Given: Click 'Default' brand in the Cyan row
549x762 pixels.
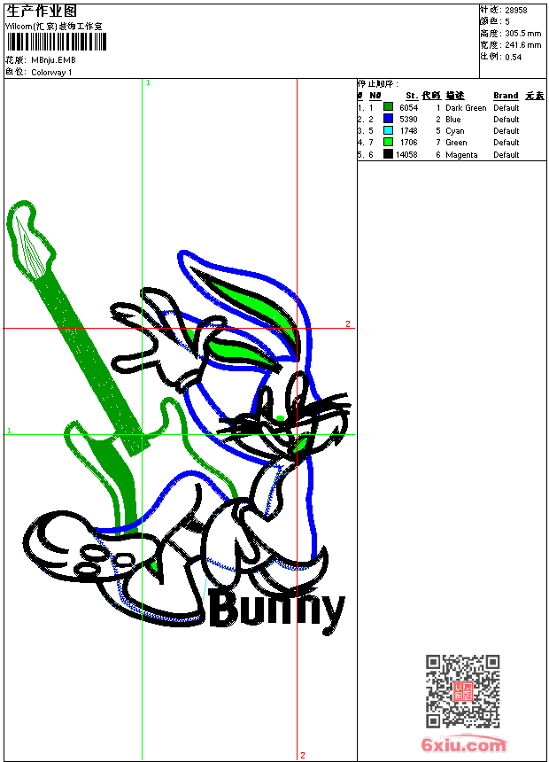Looking at the screenshot, I should coord(506,131).
